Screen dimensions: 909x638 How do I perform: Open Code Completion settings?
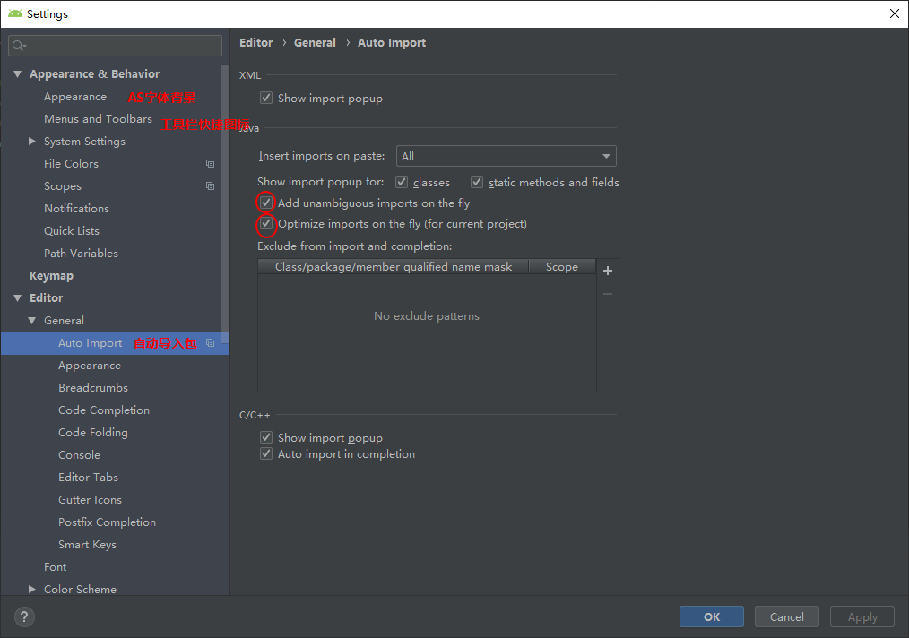(x=104, y=410)
